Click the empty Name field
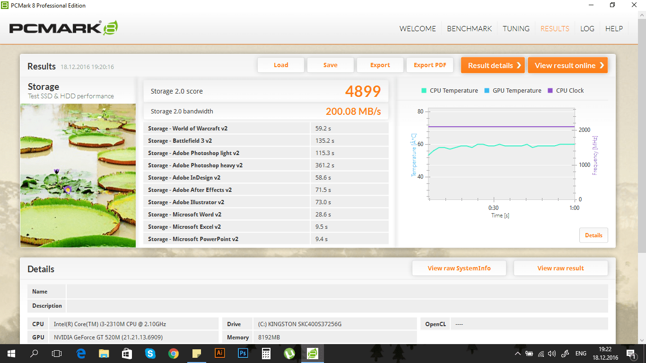The image size is (646, 363). [x=337, y=292]
